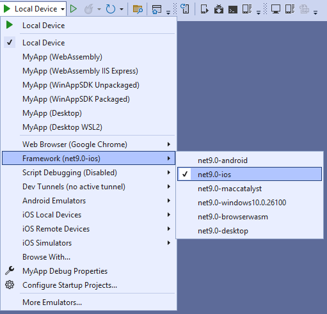This screenshot has height=314, width=327.
Task: Open the toolbar overflow arrow after the device log icon
Action: pyautogui.click(x=259, y=13)
